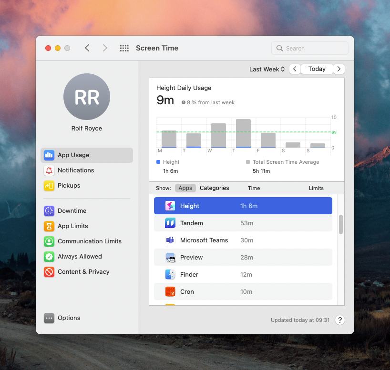The height and width of the screenshot is (370, 390).
Task: Open the Always Allowed checkmark icon
Action: pos(49,257)
